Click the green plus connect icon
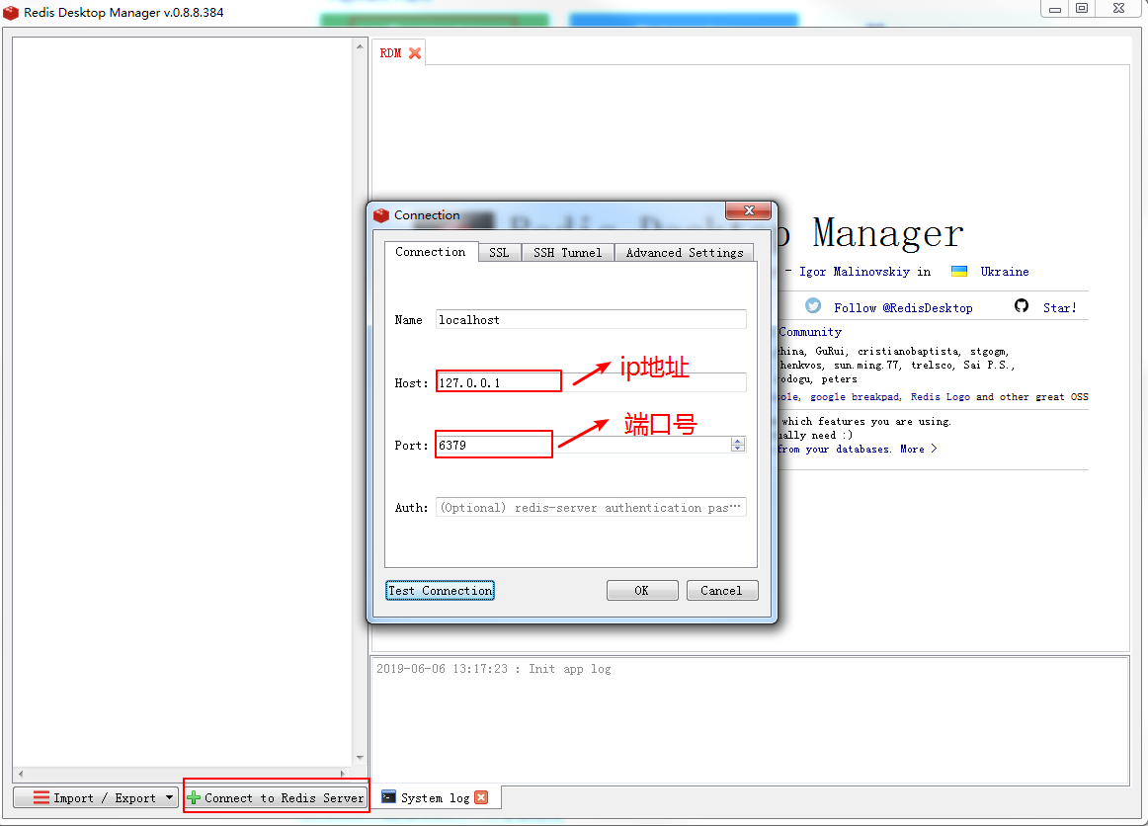1148x826 pixels. [194, 797]
